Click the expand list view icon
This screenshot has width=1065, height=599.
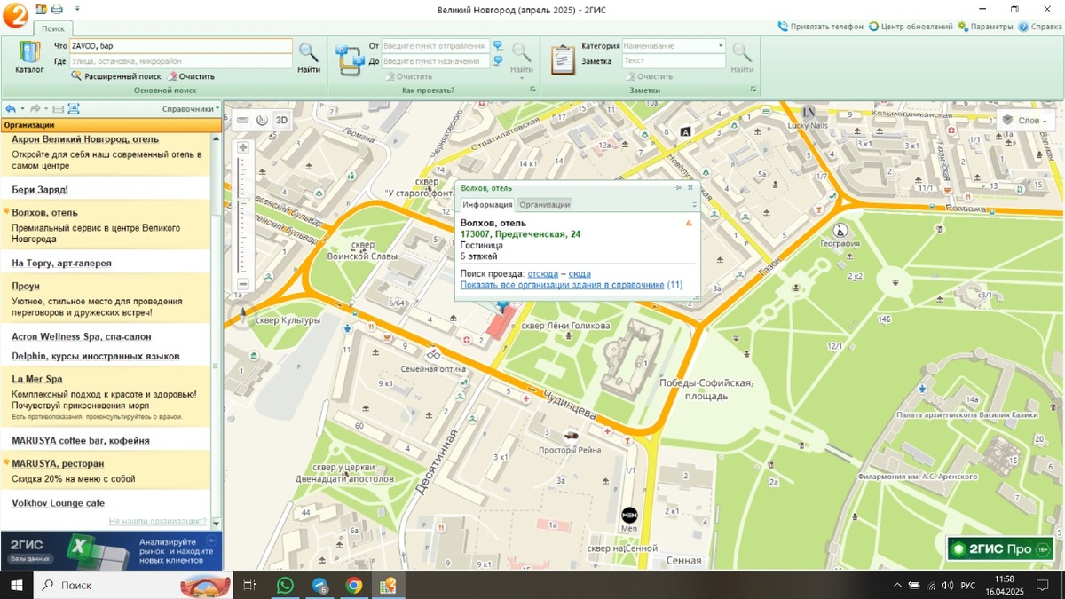click(74, 109)
